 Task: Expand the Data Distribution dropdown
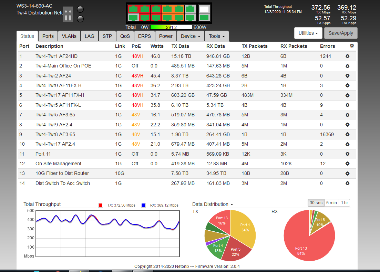point(213,204)
